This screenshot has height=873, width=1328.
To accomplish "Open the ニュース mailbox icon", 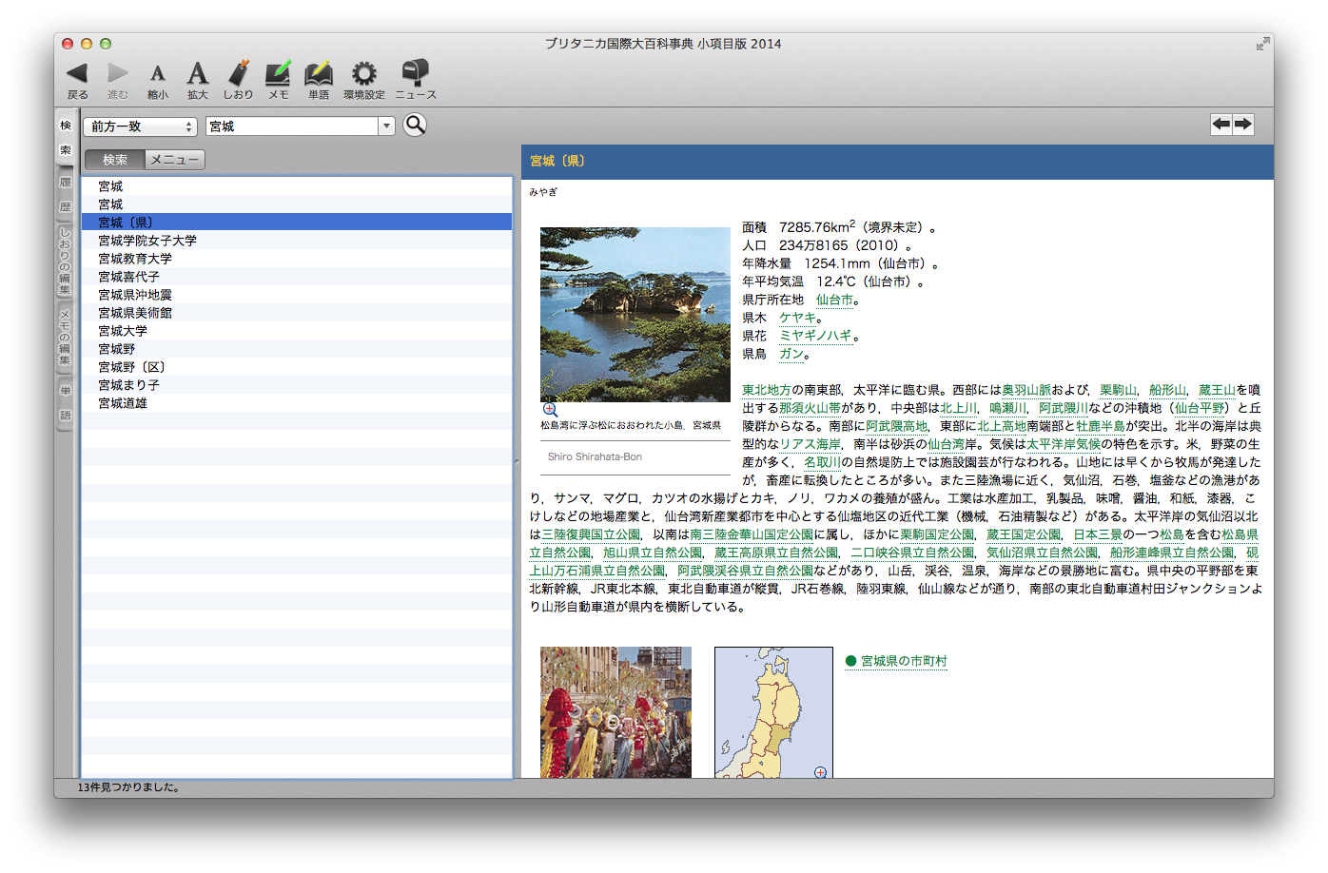I will click(x=416, y=74).
